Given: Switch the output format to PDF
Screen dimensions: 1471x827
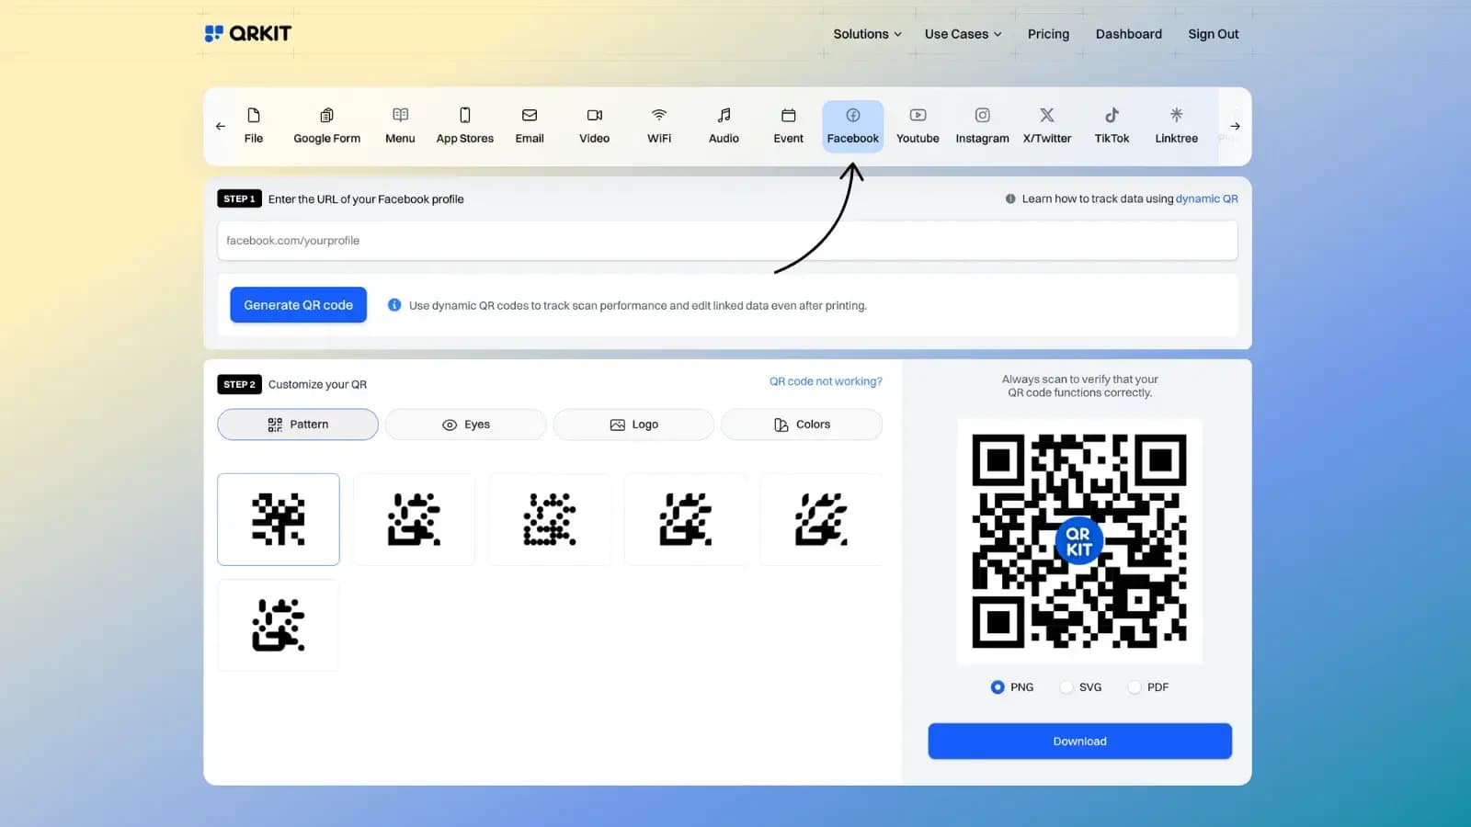Looking at the screenshot, I should click(1134, 686).
